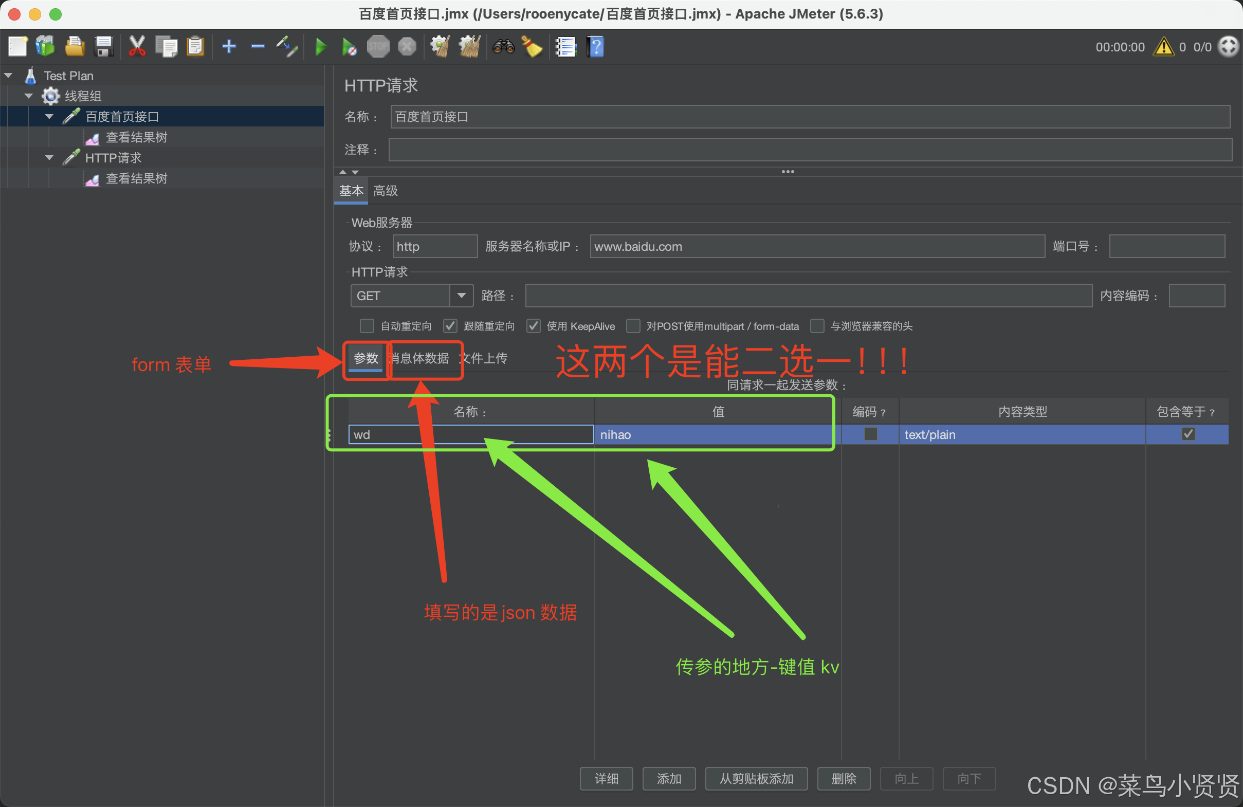Click the 添加 button to add a parameter
Screen dimensions: 1243x807
669,779
